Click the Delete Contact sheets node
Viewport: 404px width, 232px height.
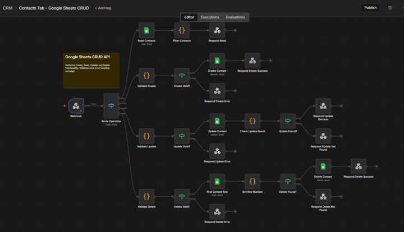[x=323, y=166]
